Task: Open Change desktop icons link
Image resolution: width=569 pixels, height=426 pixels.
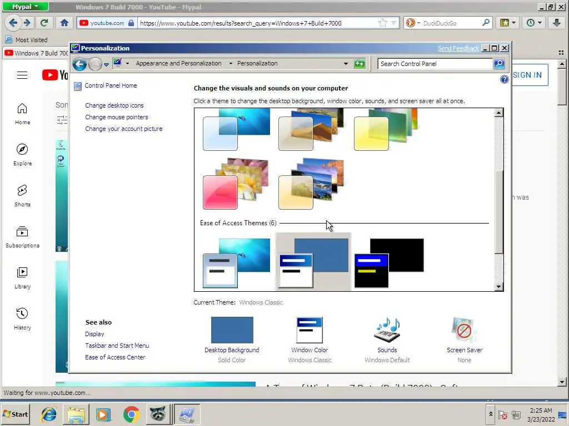Action: tap(114, 105)
